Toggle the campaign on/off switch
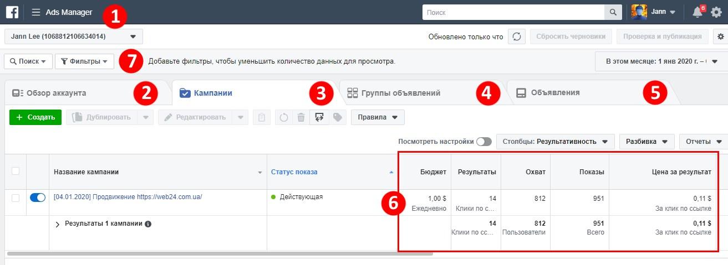 [x=37, y=198]
